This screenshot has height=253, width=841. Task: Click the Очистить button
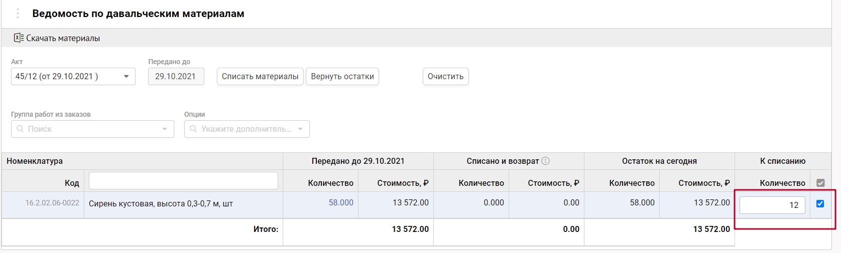445,77
